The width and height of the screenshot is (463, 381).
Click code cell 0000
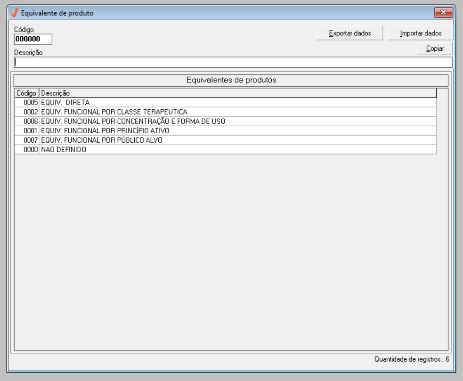[x=27, y=149]
